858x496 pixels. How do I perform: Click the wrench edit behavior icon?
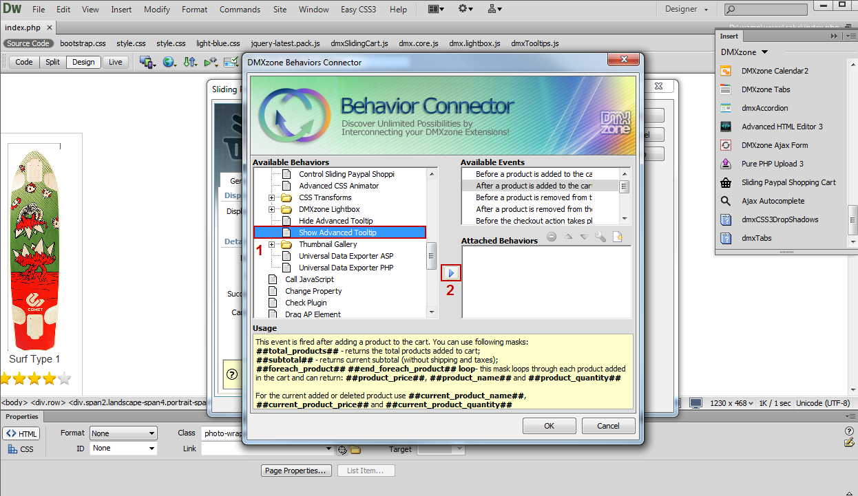[600, 237]
